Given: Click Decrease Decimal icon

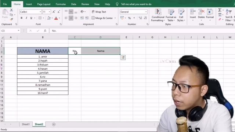Looking at the screenshot, I should [145, 18].
